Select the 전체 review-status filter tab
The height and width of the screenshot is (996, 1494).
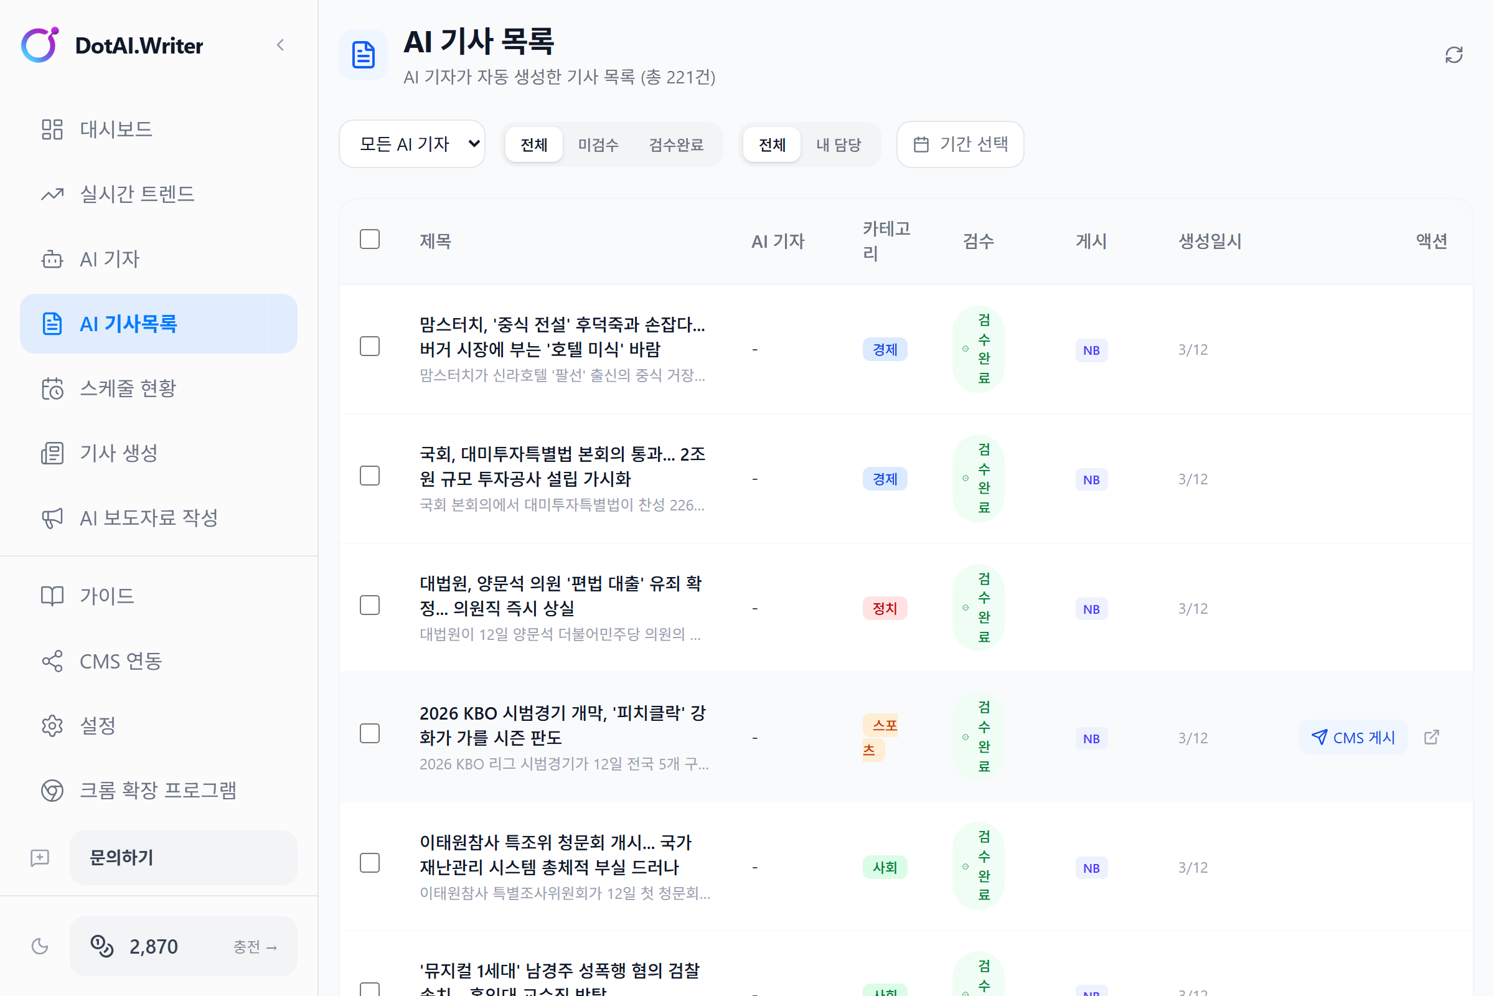point(534,145)
